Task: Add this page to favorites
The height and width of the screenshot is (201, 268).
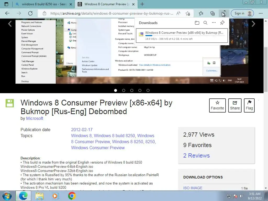Action: [188, 13]
